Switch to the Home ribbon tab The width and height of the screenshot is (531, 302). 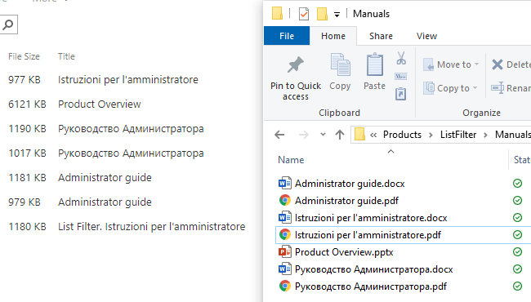pos(333,36)
